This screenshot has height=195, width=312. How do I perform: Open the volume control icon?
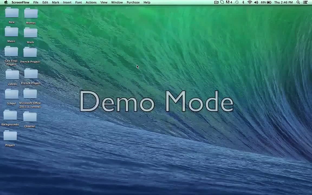256,2
